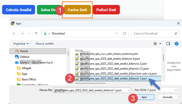
Task: Create a Nuova cartella
Action: coord(45,44)
